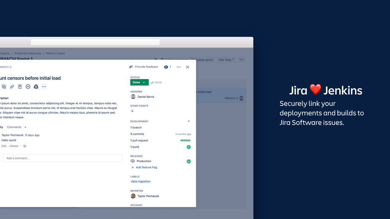The image size is (390, 219).
Task: Click the Confluence page icon
Action: point(20,87)
